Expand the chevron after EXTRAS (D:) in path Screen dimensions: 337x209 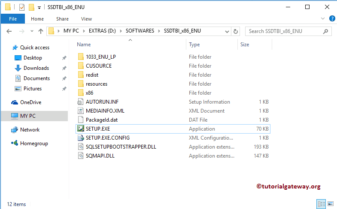pyautogui.click(x=121, y=31)
